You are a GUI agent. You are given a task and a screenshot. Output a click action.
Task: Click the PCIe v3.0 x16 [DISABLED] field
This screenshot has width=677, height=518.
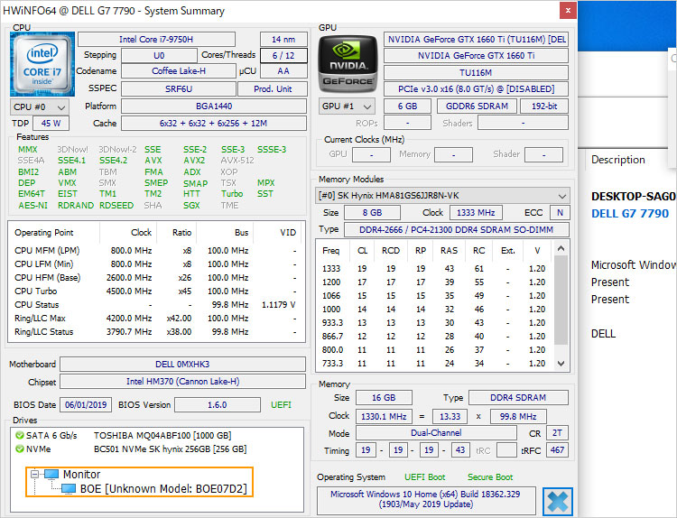[x=476, y=89]
